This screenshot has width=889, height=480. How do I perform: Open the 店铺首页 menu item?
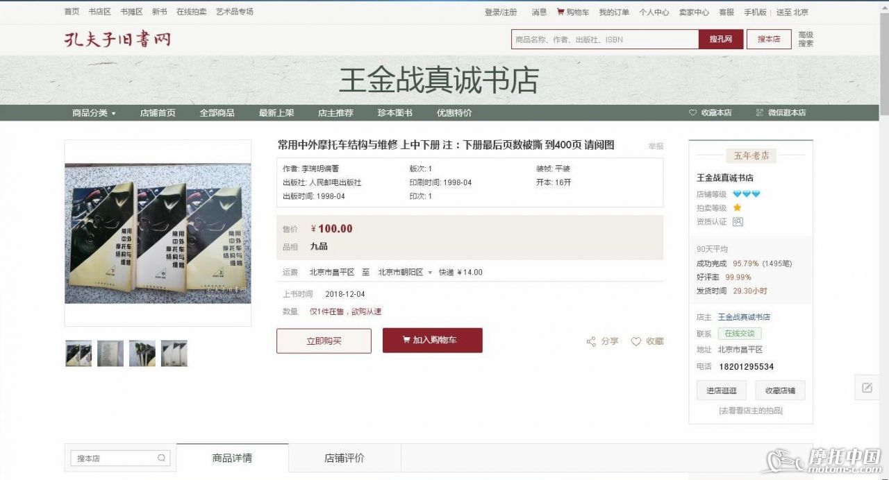(x=158, y=112)
